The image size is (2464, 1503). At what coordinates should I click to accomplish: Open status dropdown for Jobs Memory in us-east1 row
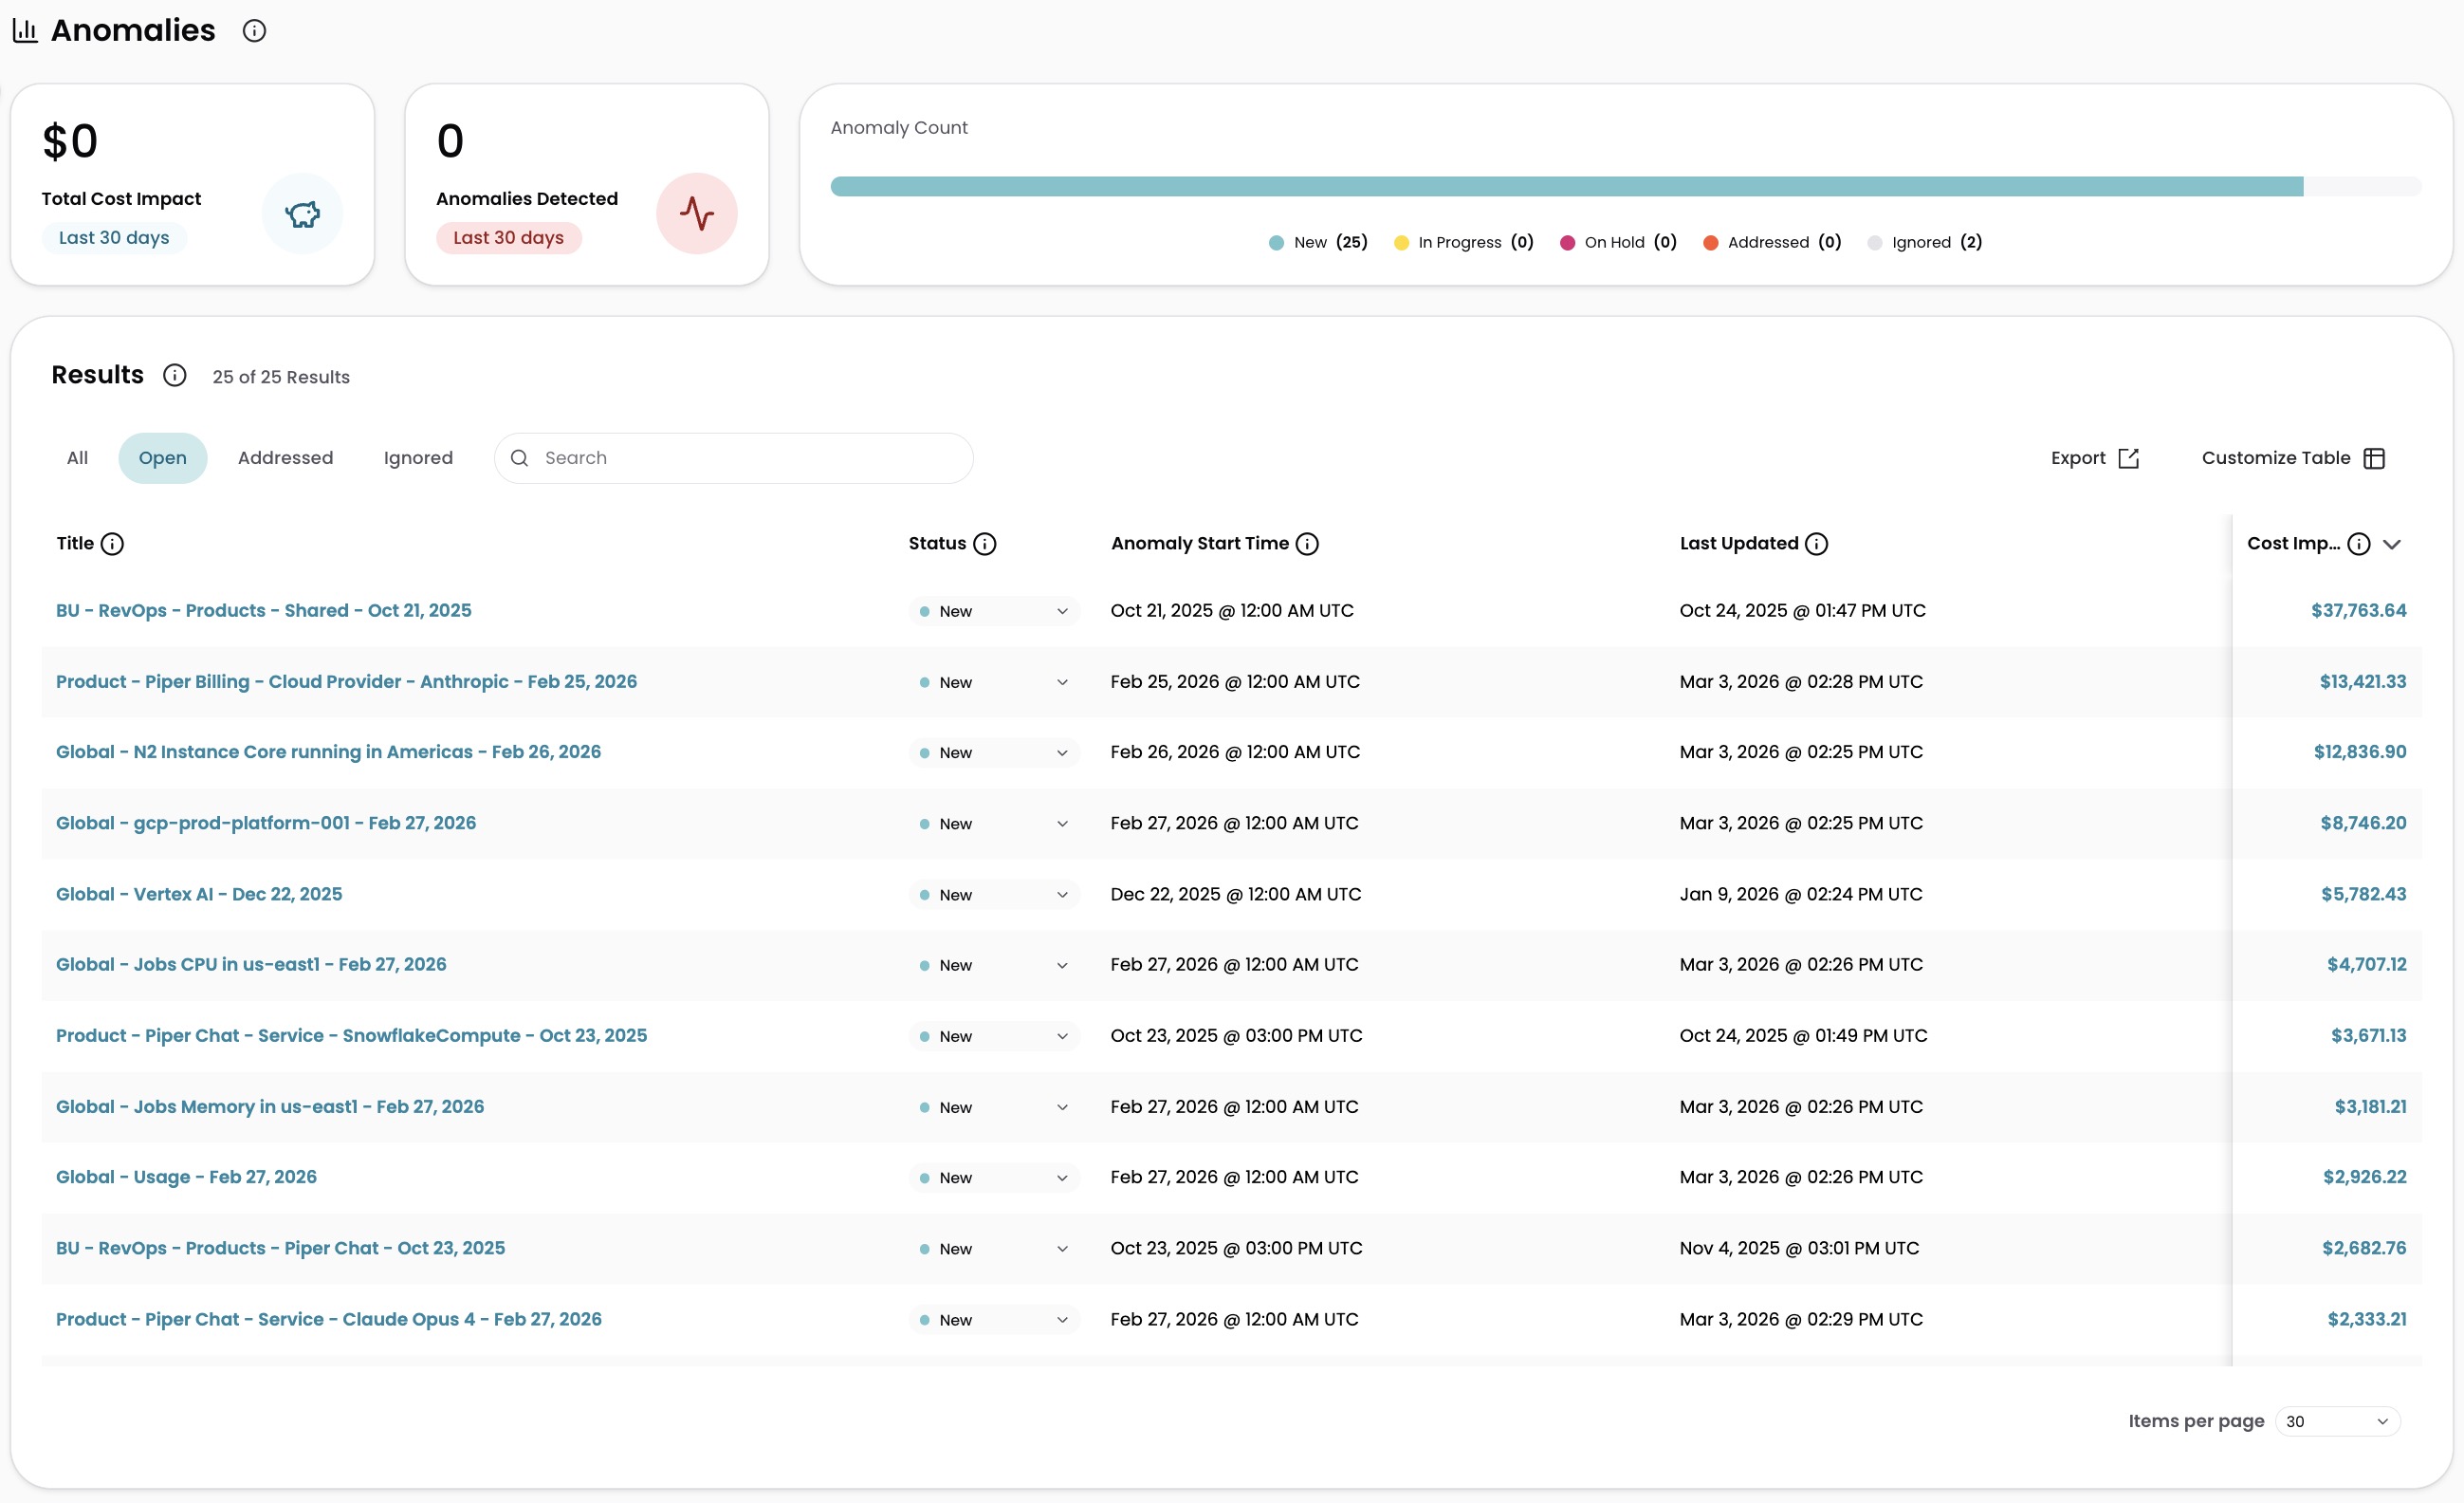[x=994, y=1106]
